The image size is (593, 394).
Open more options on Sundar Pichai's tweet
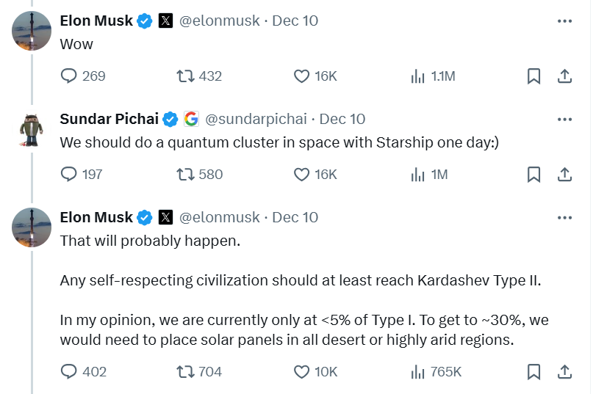tap(564, 119)
